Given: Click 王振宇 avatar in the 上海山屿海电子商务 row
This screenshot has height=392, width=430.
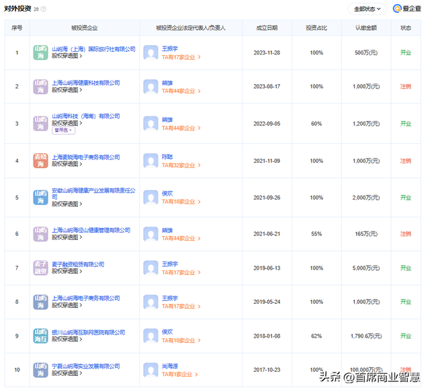Looking at the screenshot, I should pyautogui.click(x=150, y=302).
